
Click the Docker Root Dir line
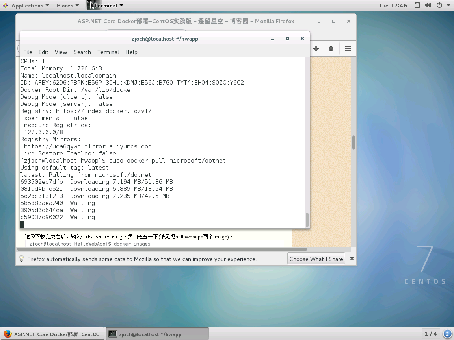77,90
